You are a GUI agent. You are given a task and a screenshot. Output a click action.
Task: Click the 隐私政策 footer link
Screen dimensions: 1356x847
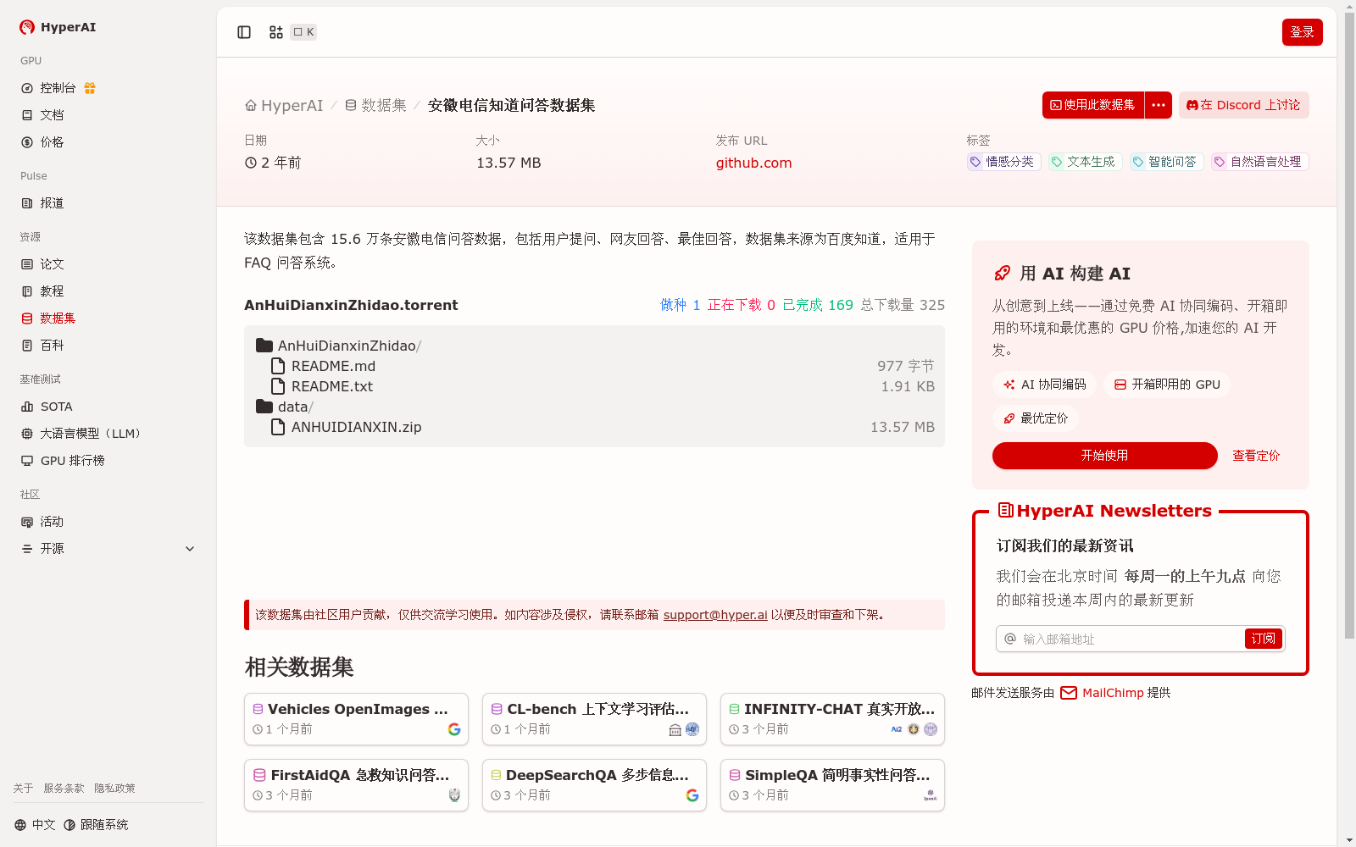pos(114,789)
